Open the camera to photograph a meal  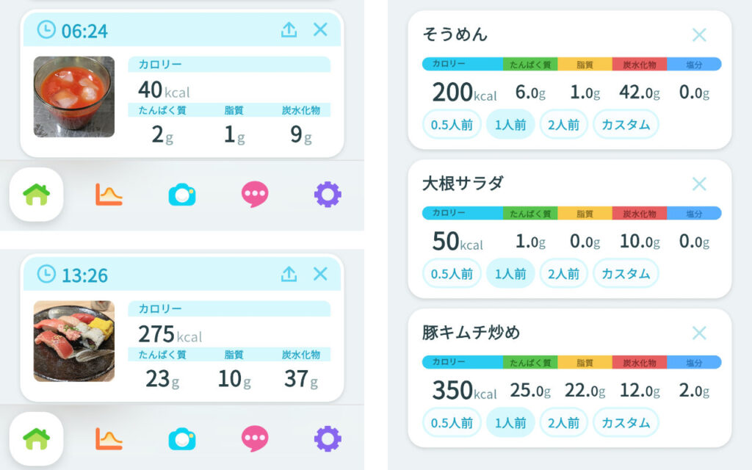[x=181, y=193]
